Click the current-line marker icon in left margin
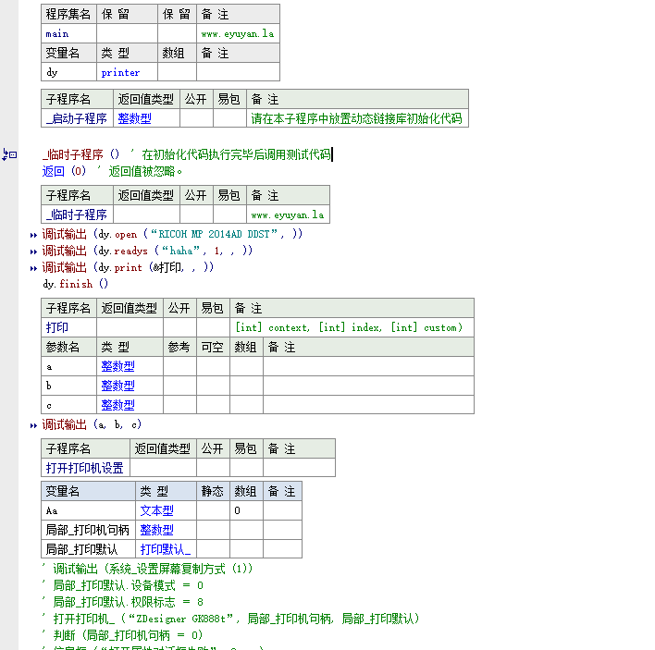 tap(9, 154)
